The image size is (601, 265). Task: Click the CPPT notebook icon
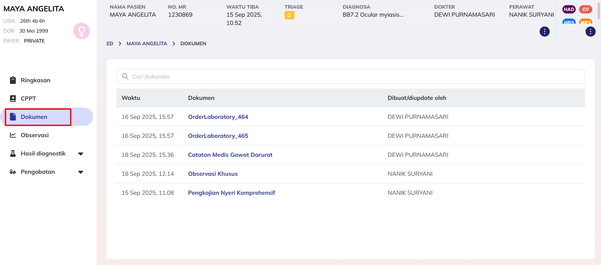point(13,99)
